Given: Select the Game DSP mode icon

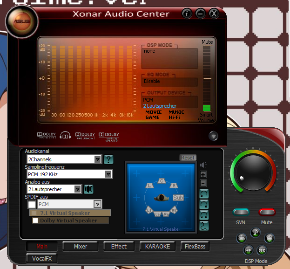Looking at the screenshot, I should click(242, 238).
